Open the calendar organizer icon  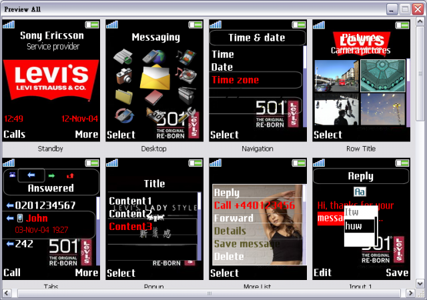click(155, 115)
